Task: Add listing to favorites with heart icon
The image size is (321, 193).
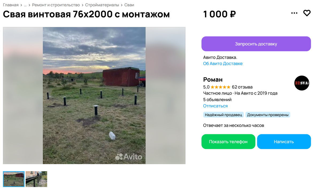Action: (307, 13)
